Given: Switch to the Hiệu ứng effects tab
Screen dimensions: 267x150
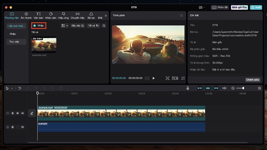Looking at the screenshot, I should [x=63, y=15].
